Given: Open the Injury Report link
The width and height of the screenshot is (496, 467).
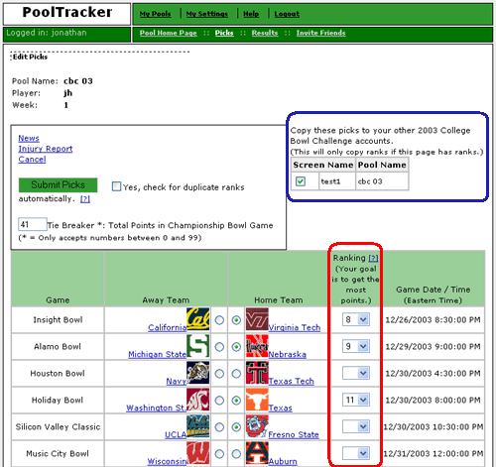Looking at the screenshot, I should pyautogui.click(x=46, y=149).
